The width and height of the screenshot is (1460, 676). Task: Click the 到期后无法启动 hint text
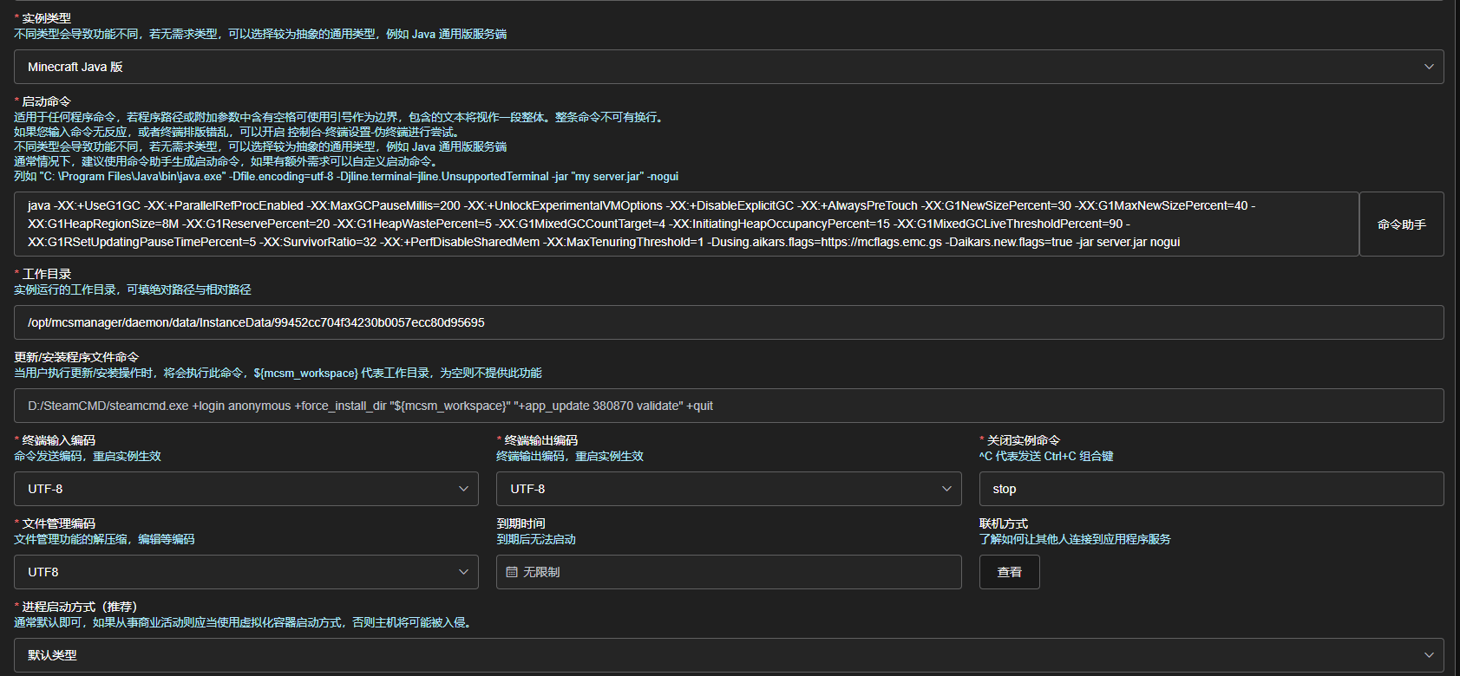click(x=536, y=539)
